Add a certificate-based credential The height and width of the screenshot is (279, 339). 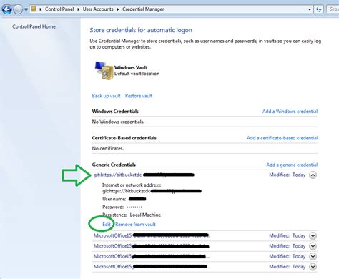(x=282, y=138)
